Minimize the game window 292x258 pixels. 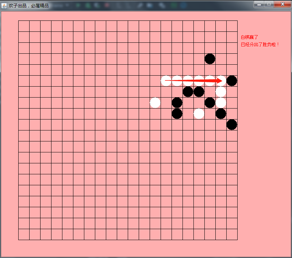(259, 4)
